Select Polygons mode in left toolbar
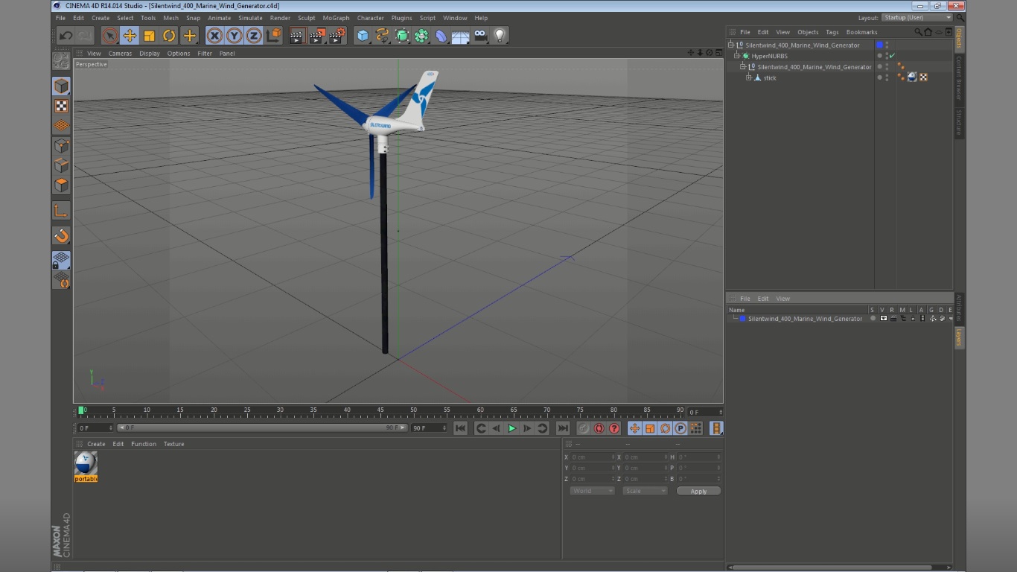The width and height of the screenshot is (1017, 572). point(61,185)
